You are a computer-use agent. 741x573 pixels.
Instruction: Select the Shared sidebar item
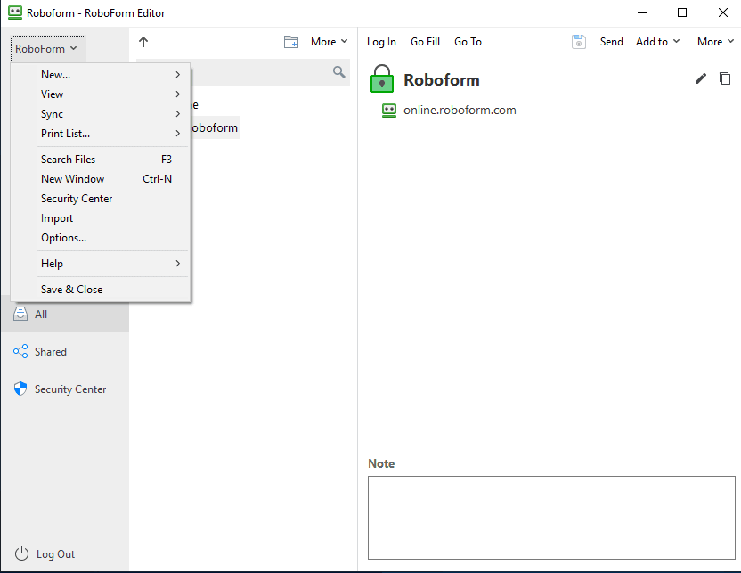50,352
